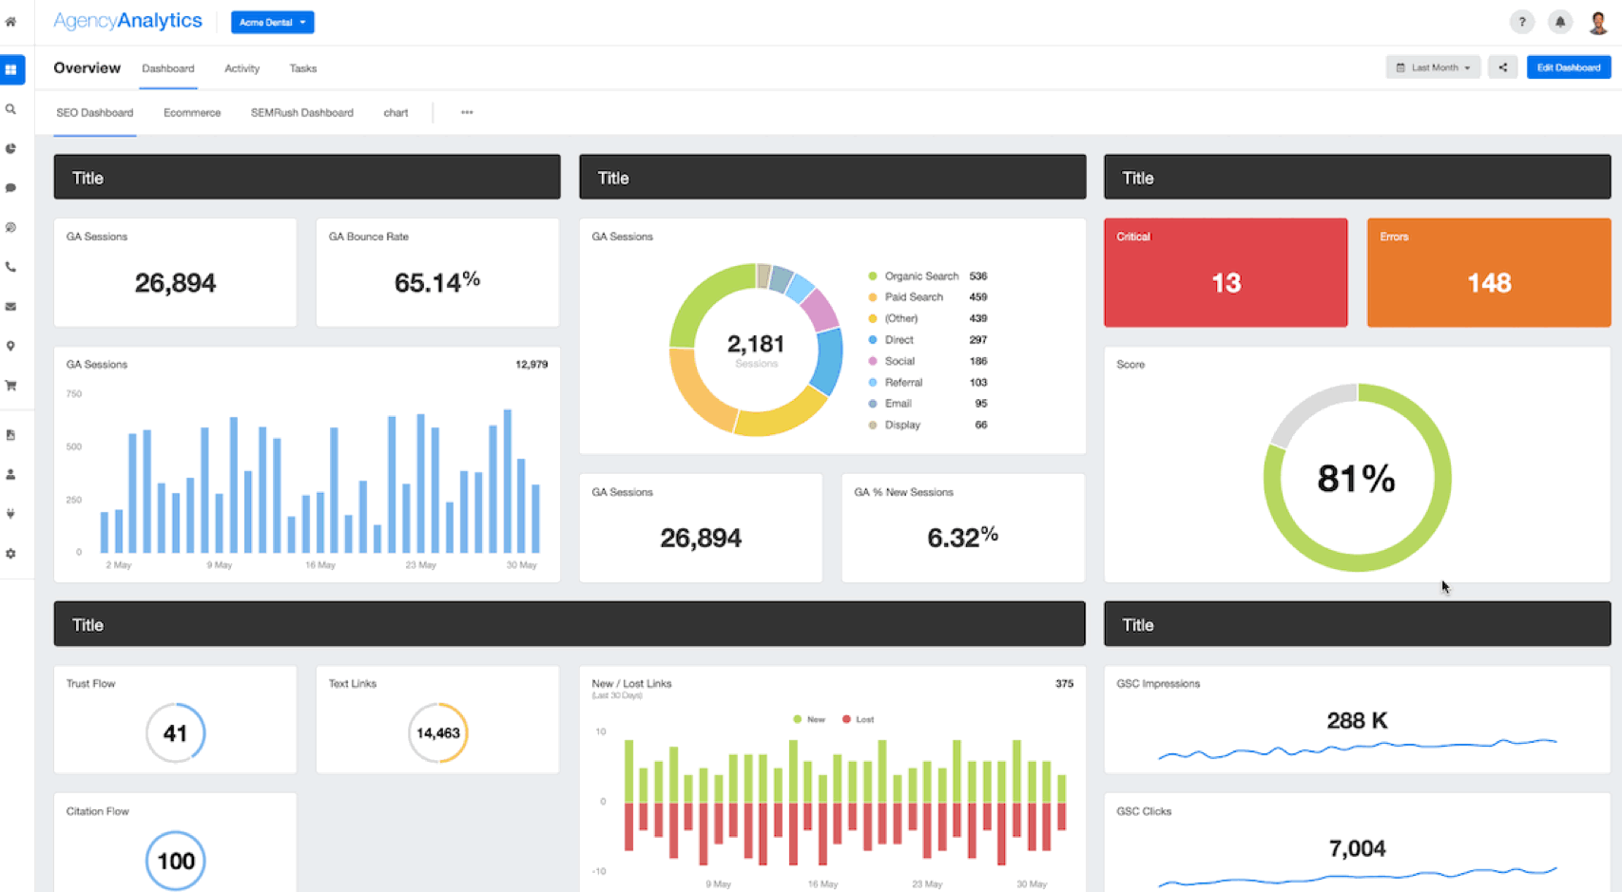Click the help question mark icon
The height and width of the screenshot is (892, 1622).
pos(1521,22)
